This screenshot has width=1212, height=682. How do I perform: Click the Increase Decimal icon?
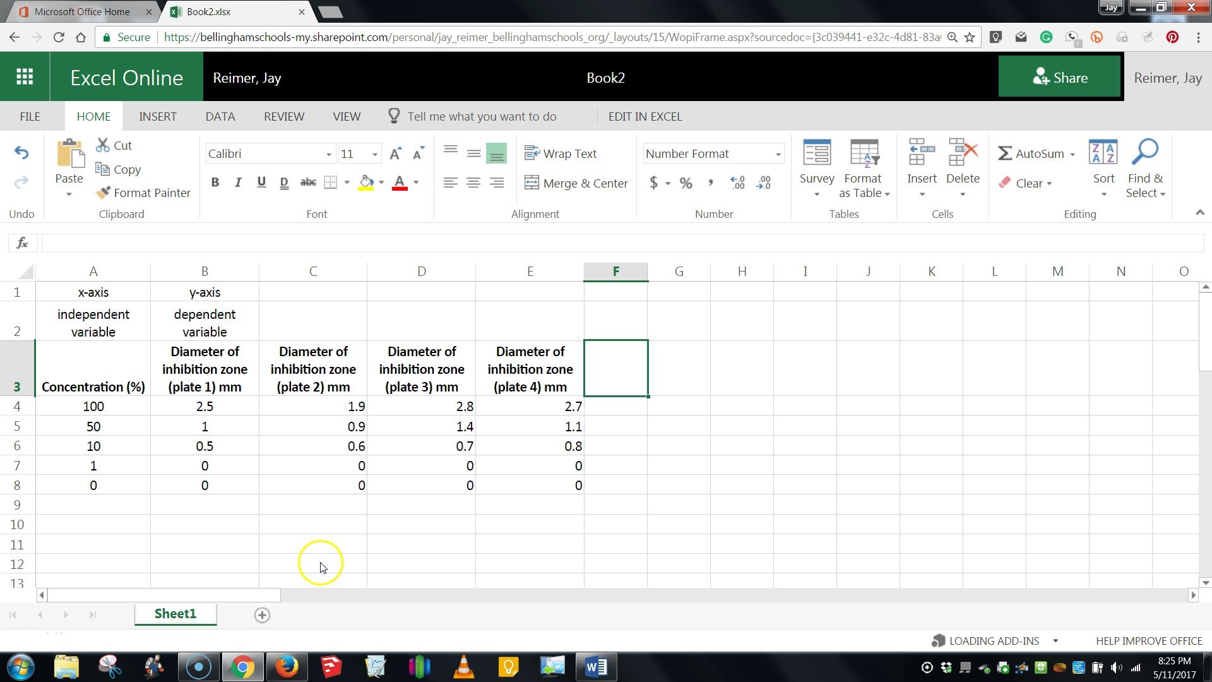coord(737,182)
